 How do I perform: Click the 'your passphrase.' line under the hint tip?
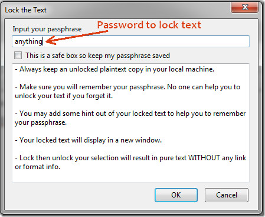click(x=41, y=122)
